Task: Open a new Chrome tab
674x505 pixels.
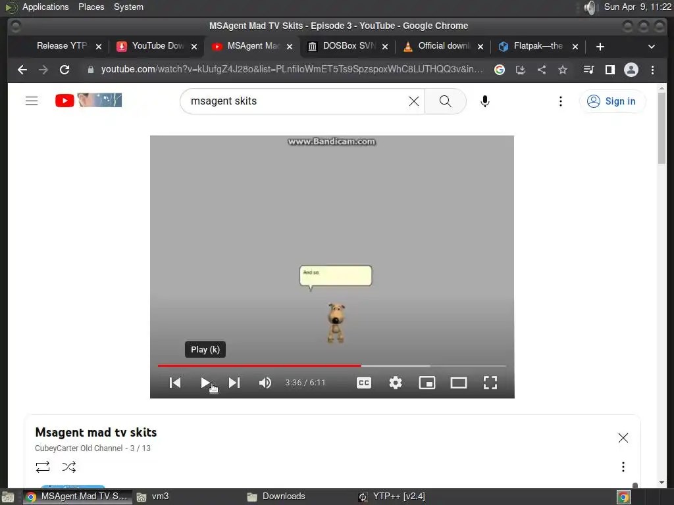Action: pos(600,47)
